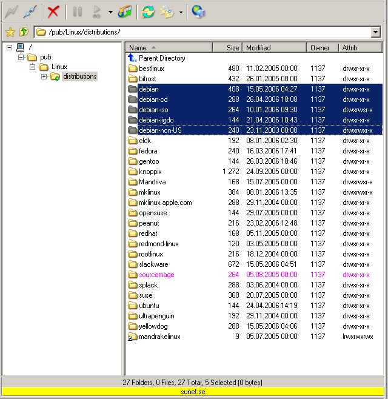Click the disconnect plug icon in toolbar
The height and width of the screenshot is (399, 388).
pyautogui.click(x=30, y=11)
